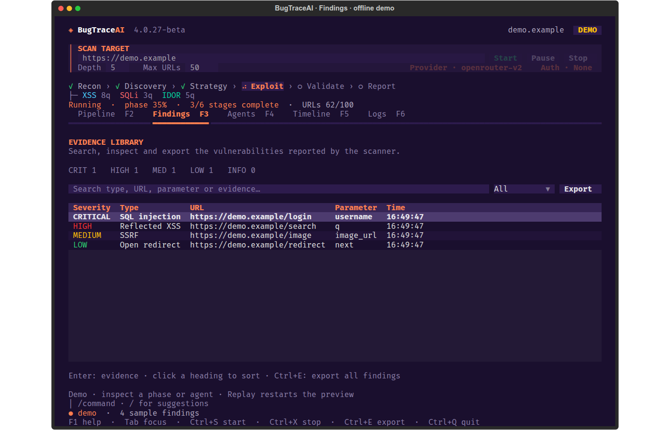
Task: Focus the findings search field
Action: (x=279, y=189)
